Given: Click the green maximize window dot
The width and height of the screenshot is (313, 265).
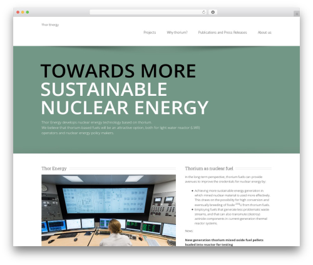Looking at the screenshot, I should click(28, 12).
